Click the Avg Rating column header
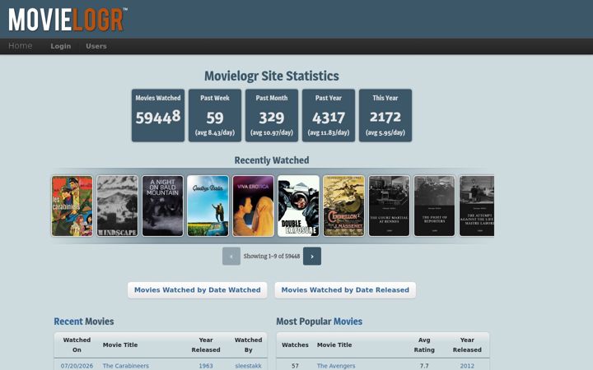Viewport: 593px width, 370px height. point(424,345)
